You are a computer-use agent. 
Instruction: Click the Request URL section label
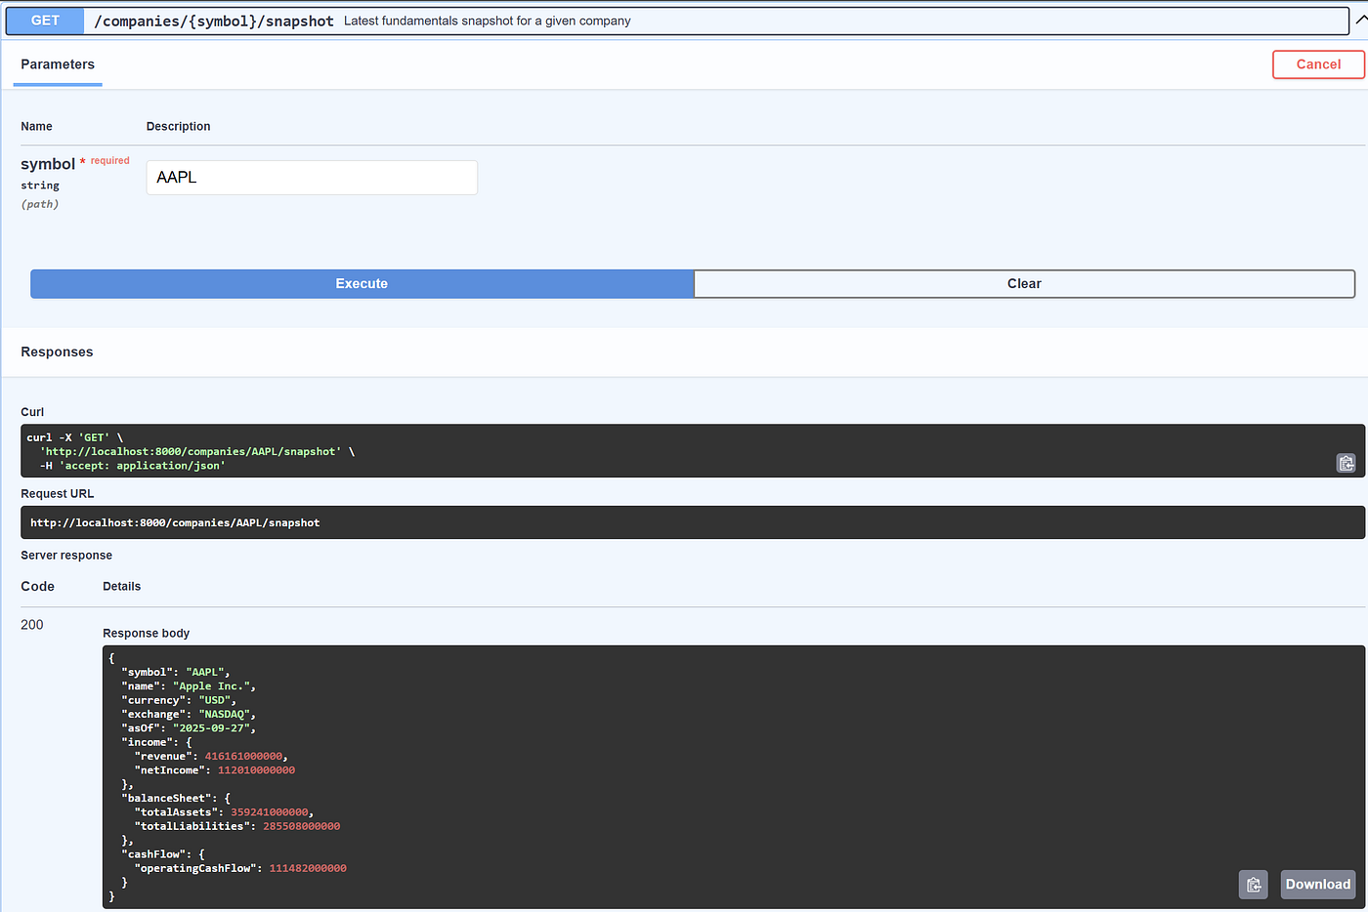pyautogui.click(x=57, y=494)
